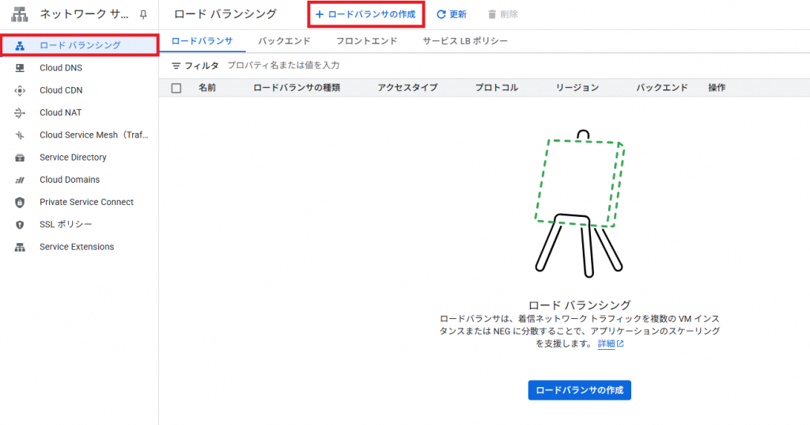Click the Service Extensions icon
Screen dimensions: 810x425
pyautogui.click(x=20, y=247)
